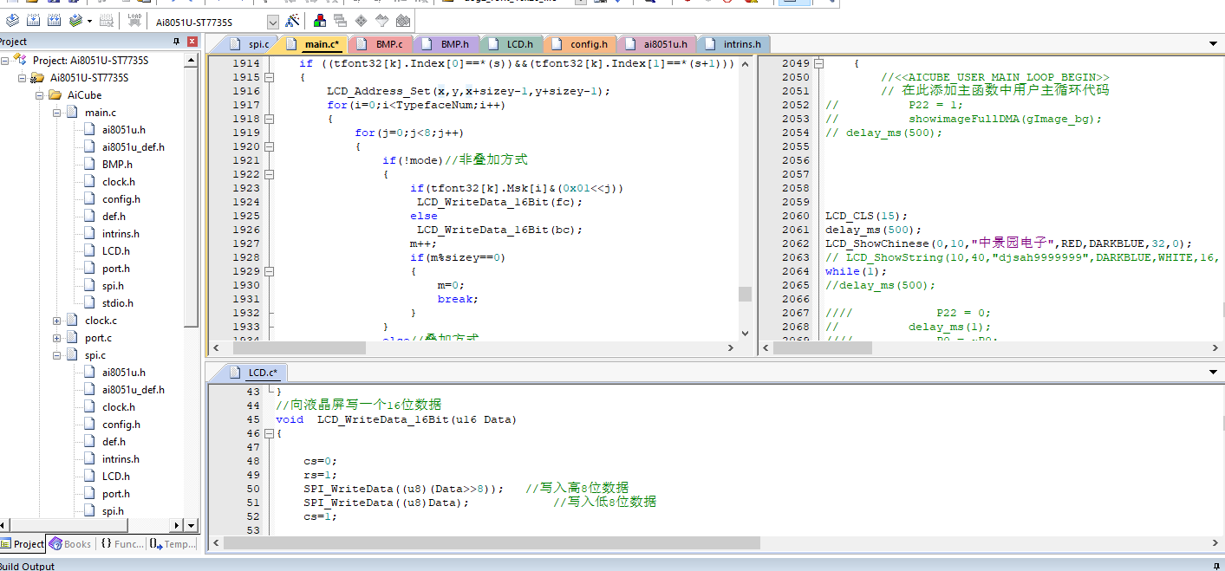Click the AiCube folder icon
Image resolution: width=1225 pixels, height=571 pixels.
coord(55,95)
